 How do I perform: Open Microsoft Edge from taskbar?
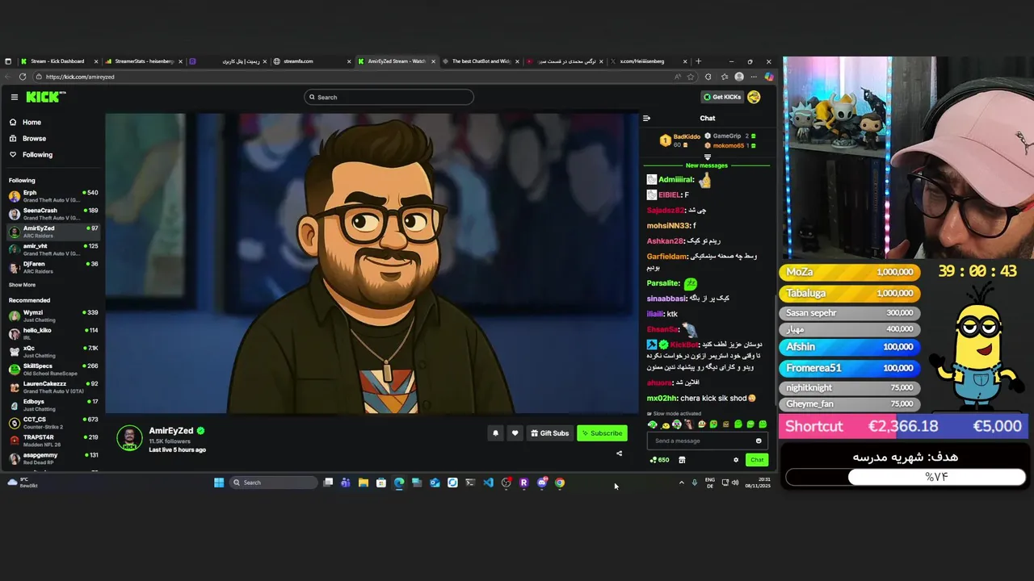pos(399,483)
